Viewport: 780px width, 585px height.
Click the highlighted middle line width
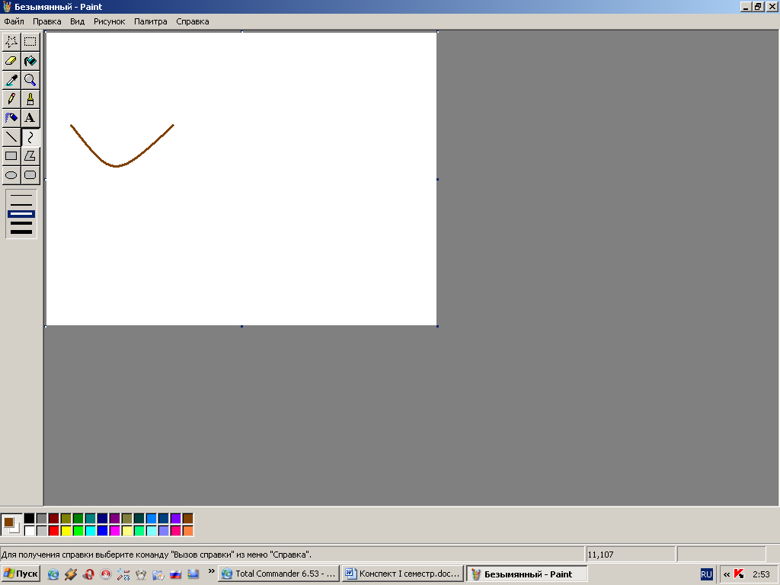[x=21, y=214]
